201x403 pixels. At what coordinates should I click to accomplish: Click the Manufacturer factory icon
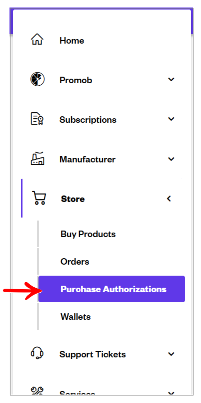(x=37, y=158)
